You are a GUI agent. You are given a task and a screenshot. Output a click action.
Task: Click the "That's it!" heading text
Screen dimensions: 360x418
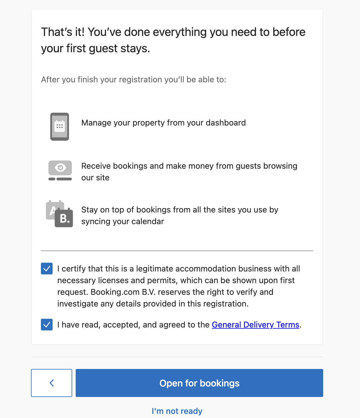point(173,40)
